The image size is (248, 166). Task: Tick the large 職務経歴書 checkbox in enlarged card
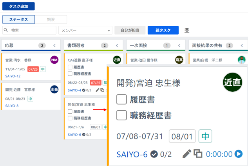121,115
